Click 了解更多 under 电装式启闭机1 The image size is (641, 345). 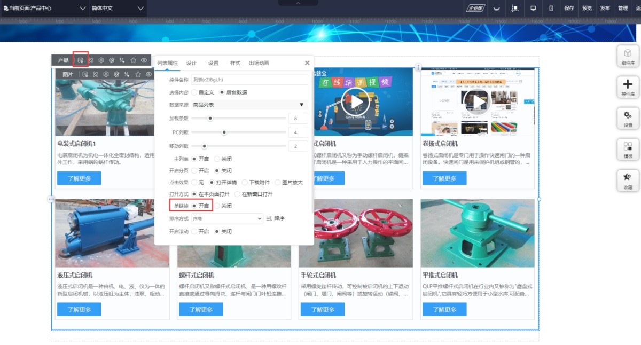tap(79, 178)
